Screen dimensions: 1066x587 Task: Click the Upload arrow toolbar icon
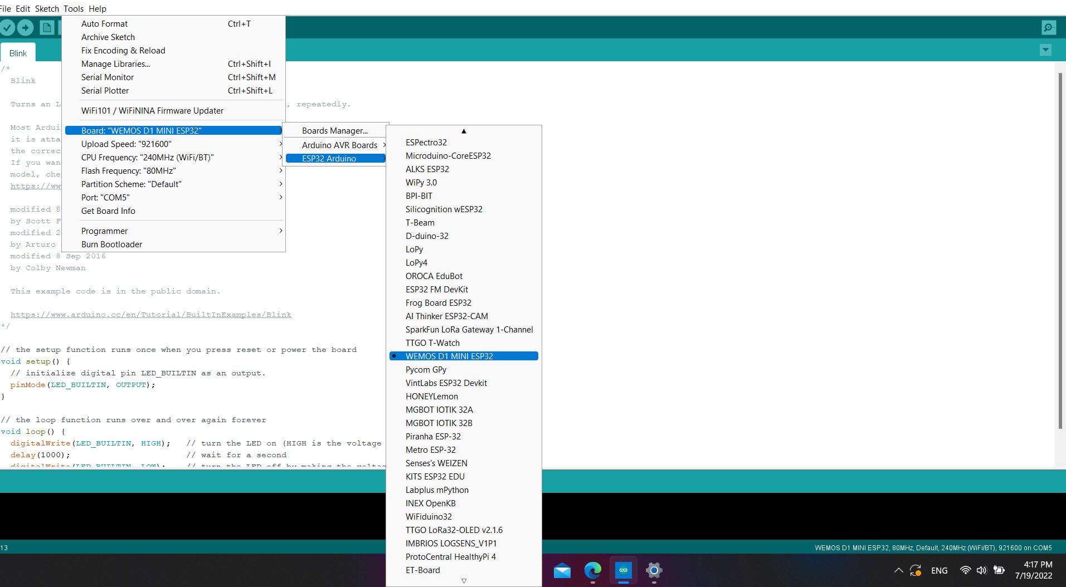[x=25, y=27]
